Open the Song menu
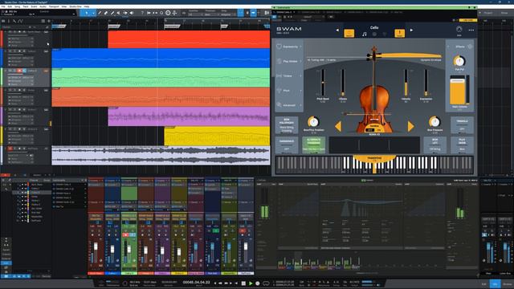This screenshot has height=289, width=514. [18, 6]
